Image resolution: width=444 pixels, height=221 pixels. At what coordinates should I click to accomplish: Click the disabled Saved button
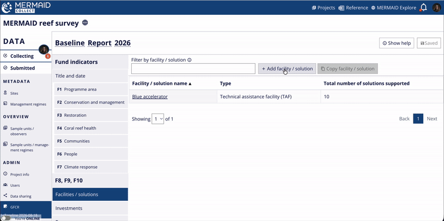point(429,43)
